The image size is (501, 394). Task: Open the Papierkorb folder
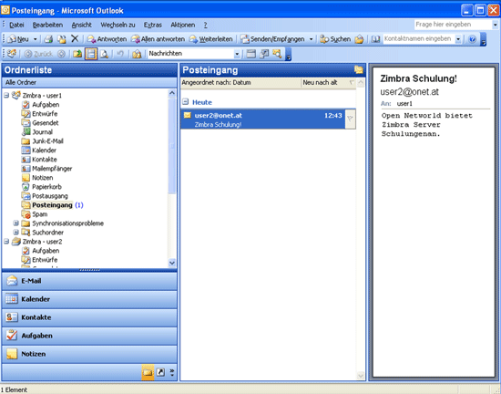(x=46, y=187)
